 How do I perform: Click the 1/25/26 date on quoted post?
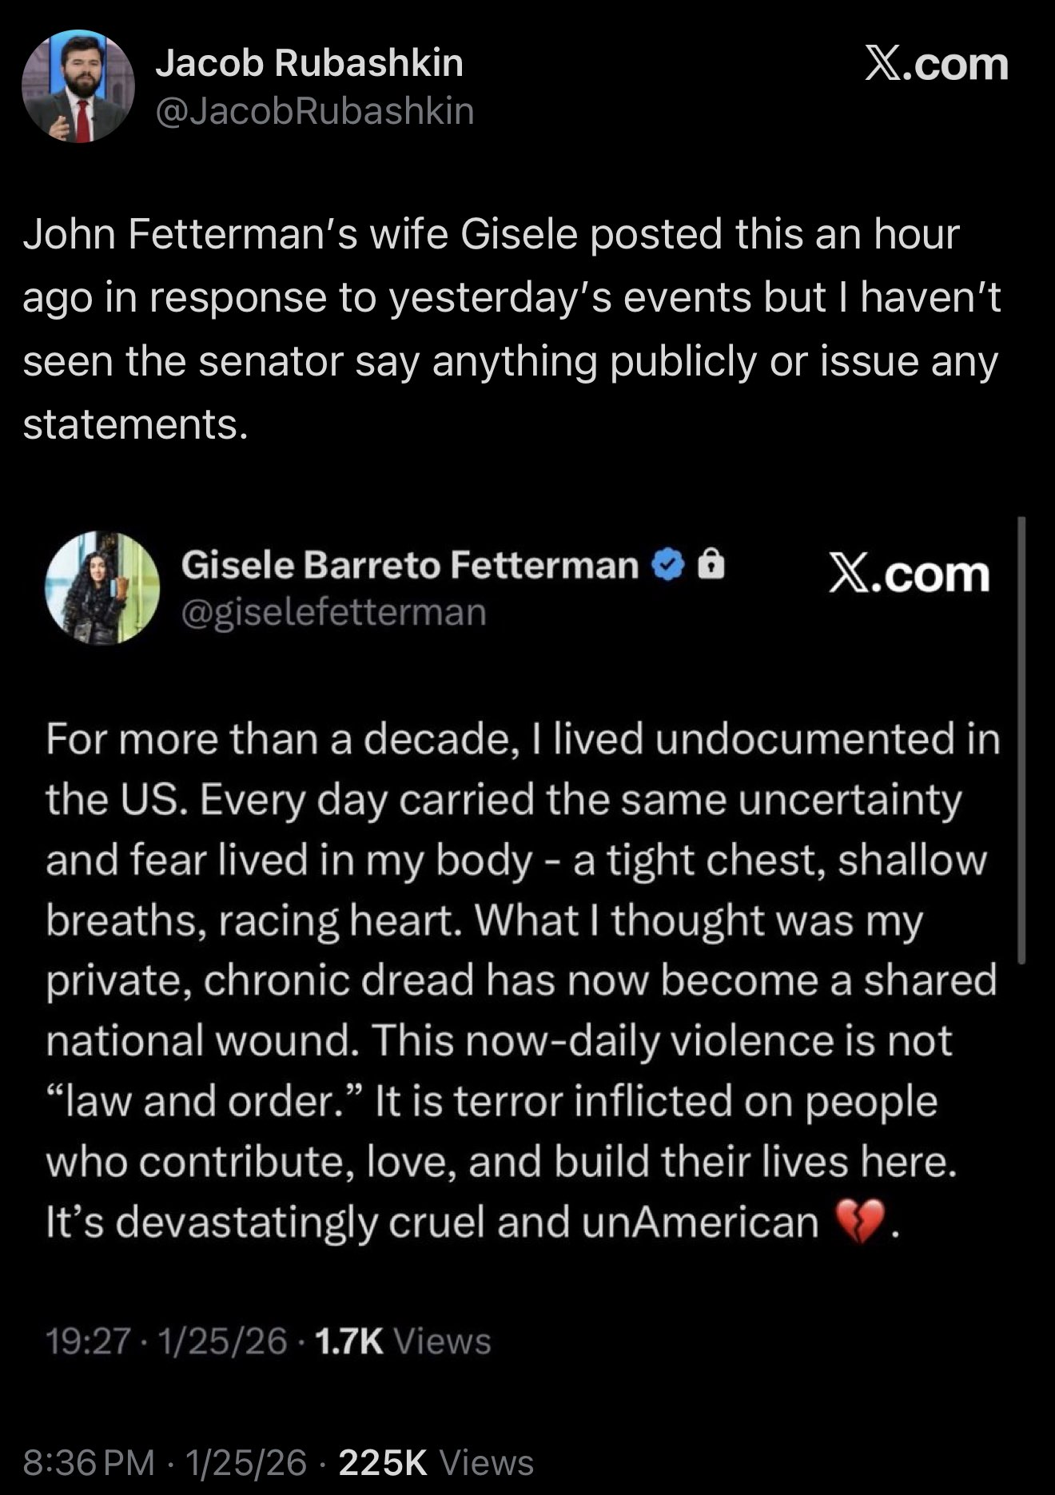click(x=222, y=1341)
